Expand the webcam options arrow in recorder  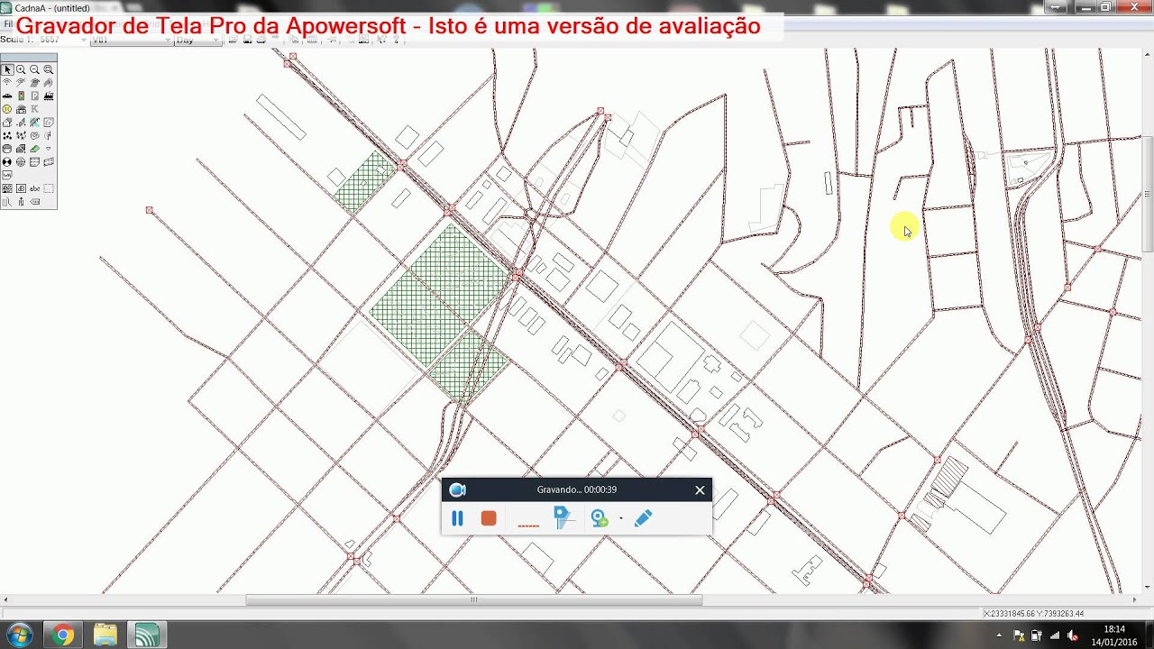(621, 518)
